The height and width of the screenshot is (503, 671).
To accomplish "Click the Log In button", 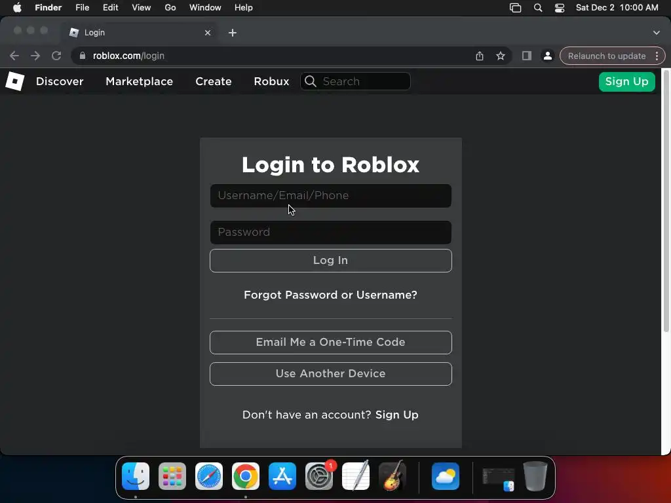I will point(330,261).
